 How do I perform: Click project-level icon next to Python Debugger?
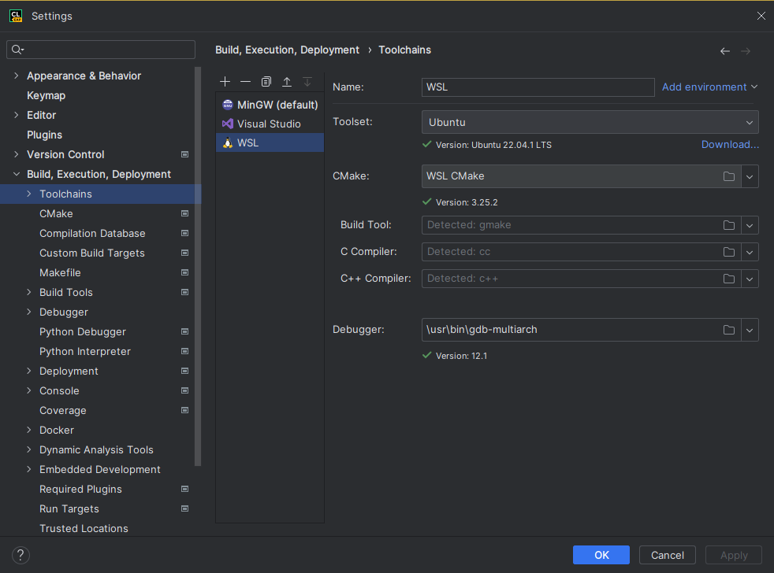(x=184, y=332)
